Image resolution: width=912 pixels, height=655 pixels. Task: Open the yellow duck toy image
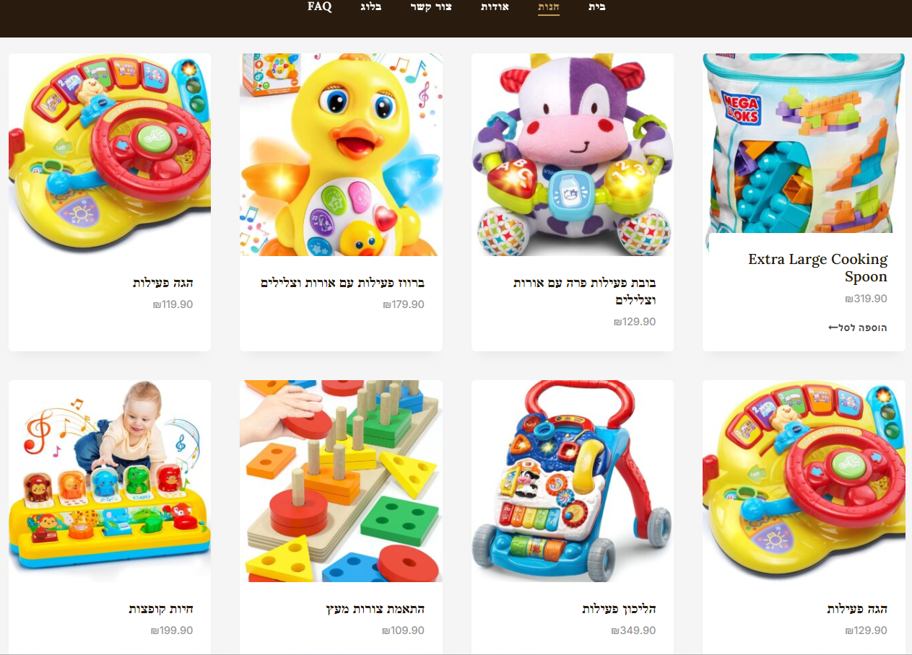pos(341,154)
